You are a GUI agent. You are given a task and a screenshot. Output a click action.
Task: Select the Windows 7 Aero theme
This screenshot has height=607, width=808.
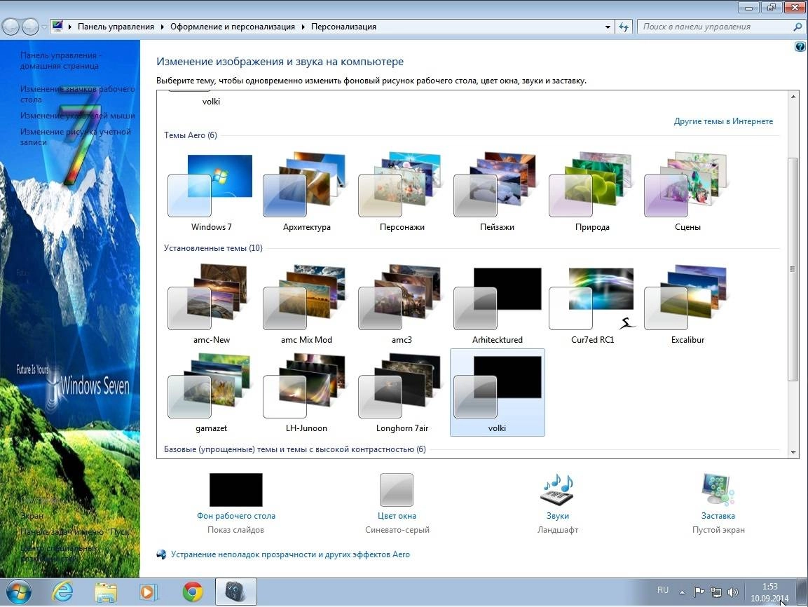pyautogui.click(x=211, y=191)
